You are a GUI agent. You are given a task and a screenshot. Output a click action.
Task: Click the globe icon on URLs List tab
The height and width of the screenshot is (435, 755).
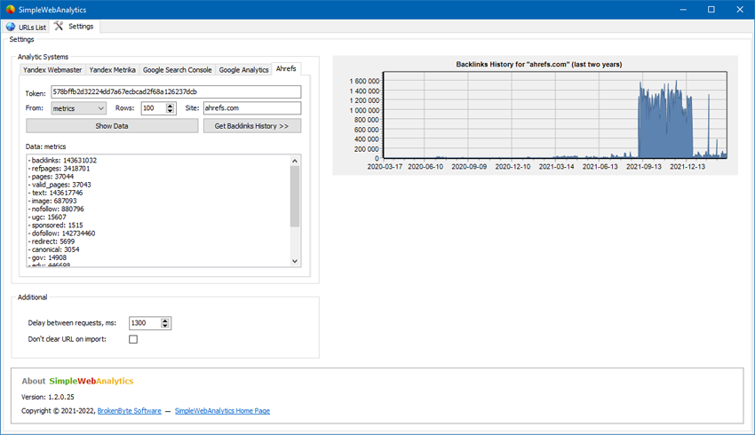coord(11,27)
